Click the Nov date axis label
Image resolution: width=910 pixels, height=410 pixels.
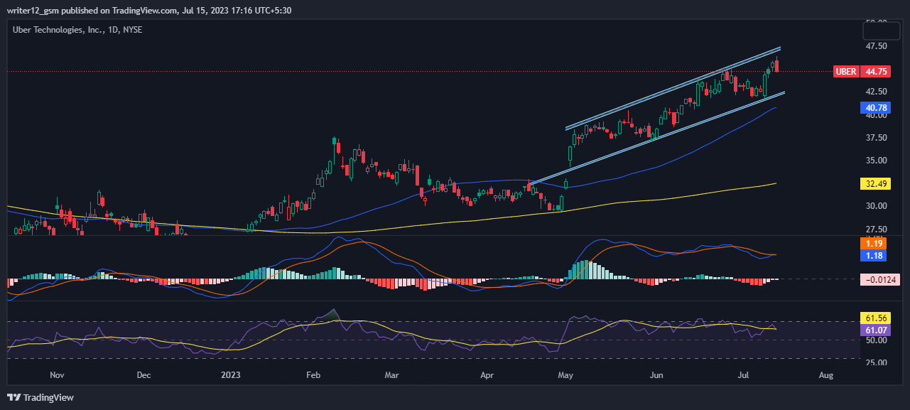tap(58, 374)
